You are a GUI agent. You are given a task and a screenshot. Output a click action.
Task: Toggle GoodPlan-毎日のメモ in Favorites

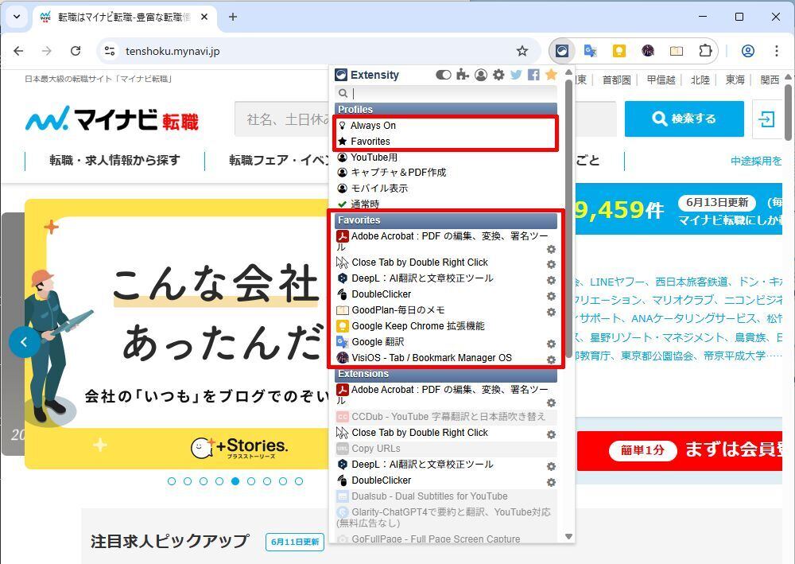tap(390, 310)
